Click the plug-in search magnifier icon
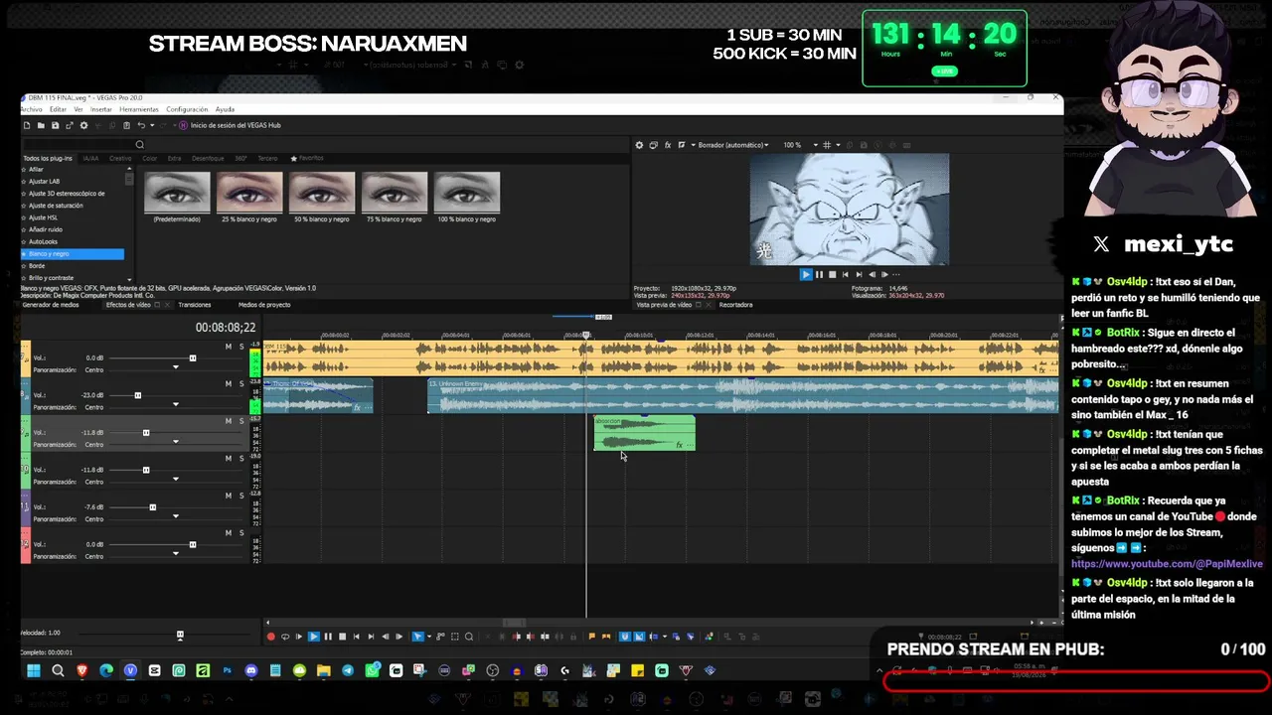Image resolution: width=1272 pixels, height=715 pixels. [139, 144]
